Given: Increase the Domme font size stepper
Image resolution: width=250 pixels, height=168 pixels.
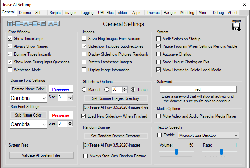Looking at the screenshot, I should [x=70, y=96].
